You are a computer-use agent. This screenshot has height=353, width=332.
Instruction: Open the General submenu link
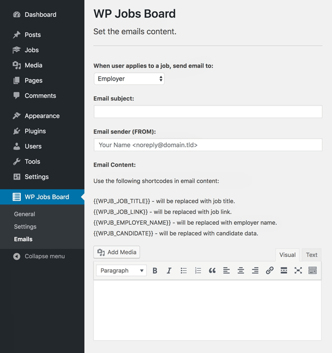pos(25,214)
